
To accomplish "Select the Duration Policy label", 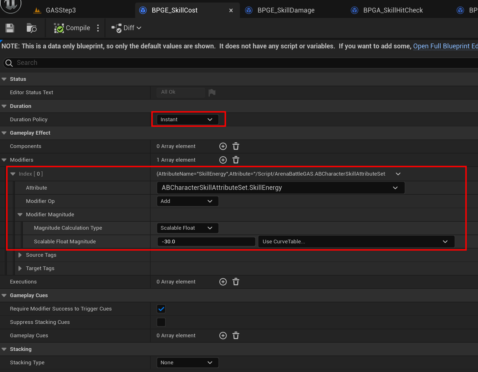I will pos(29,120).
